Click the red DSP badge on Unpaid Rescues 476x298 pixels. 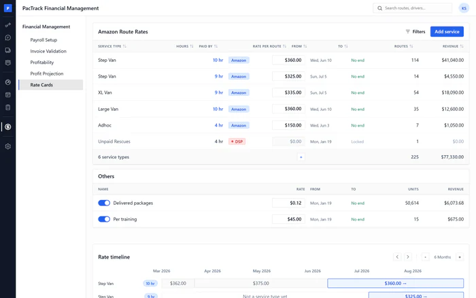(x=237, y=142)
